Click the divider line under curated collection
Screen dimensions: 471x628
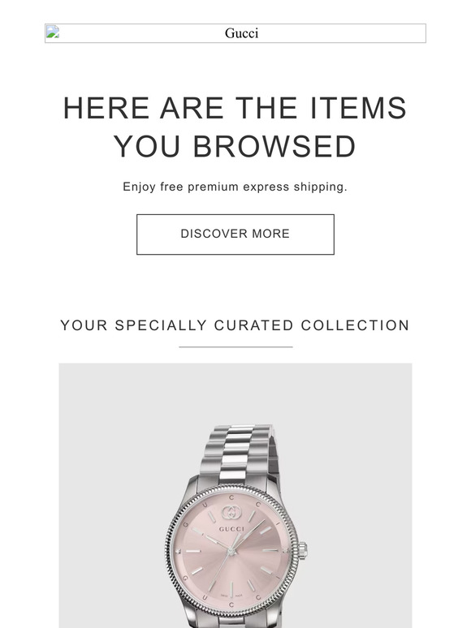pyautogui.click(x=235, y=346)
